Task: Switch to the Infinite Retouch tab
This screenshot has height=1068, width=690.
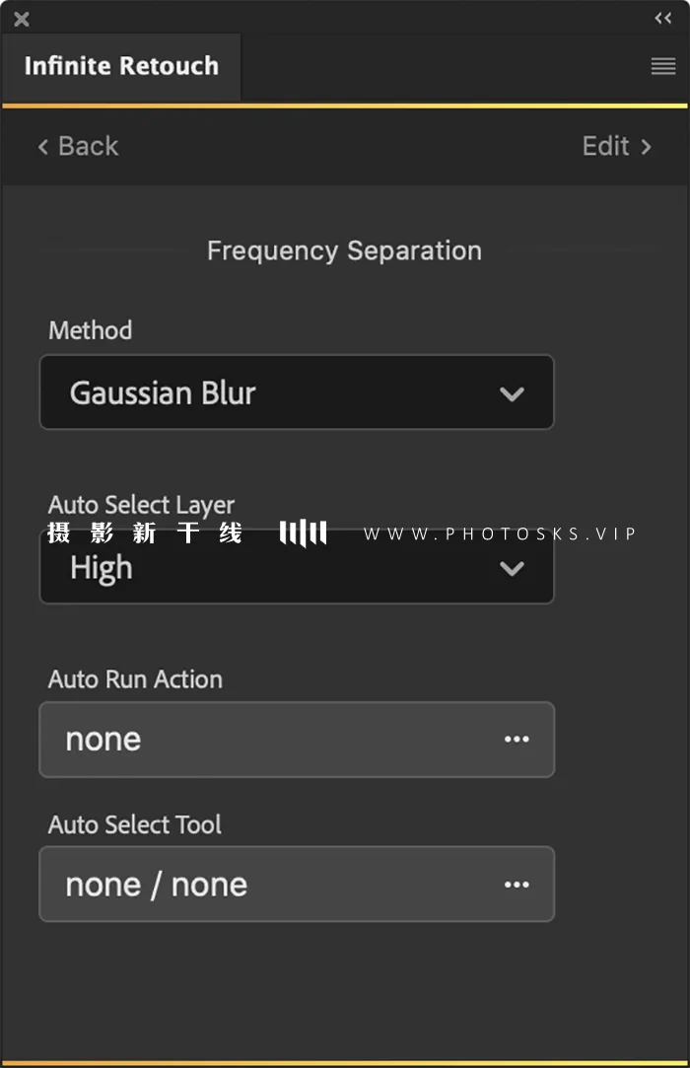Action: click(x=121, y=66)
